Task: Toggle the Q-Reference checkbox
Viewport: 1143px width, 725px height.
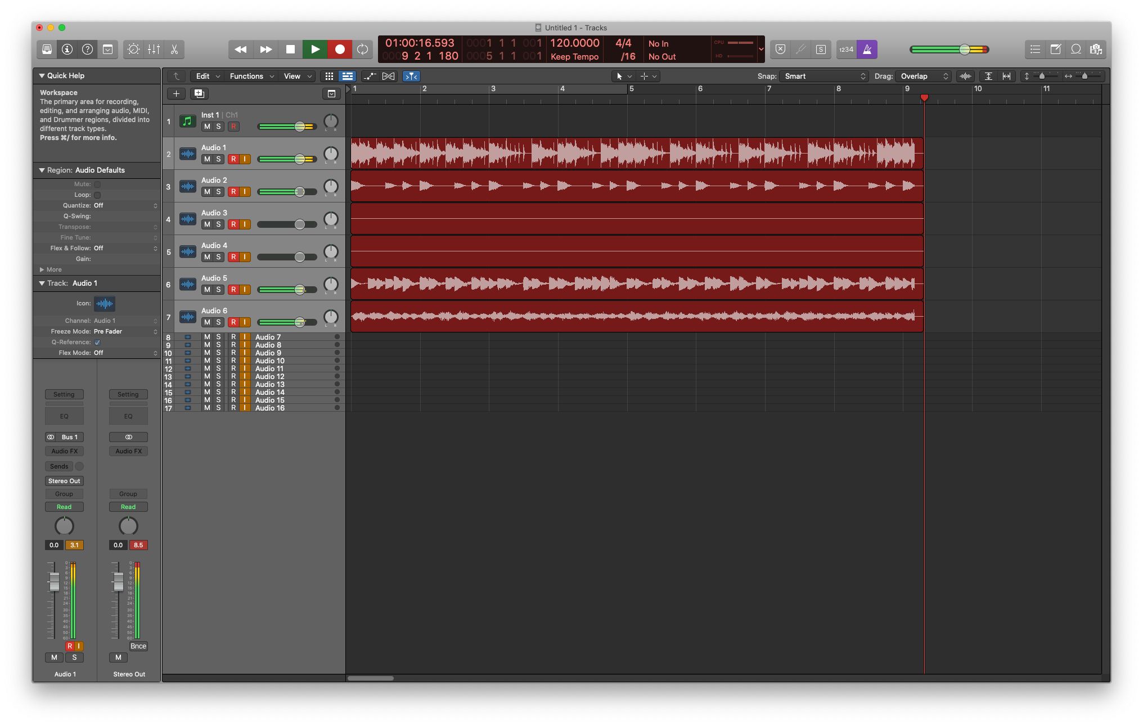Action: point(97,342)
